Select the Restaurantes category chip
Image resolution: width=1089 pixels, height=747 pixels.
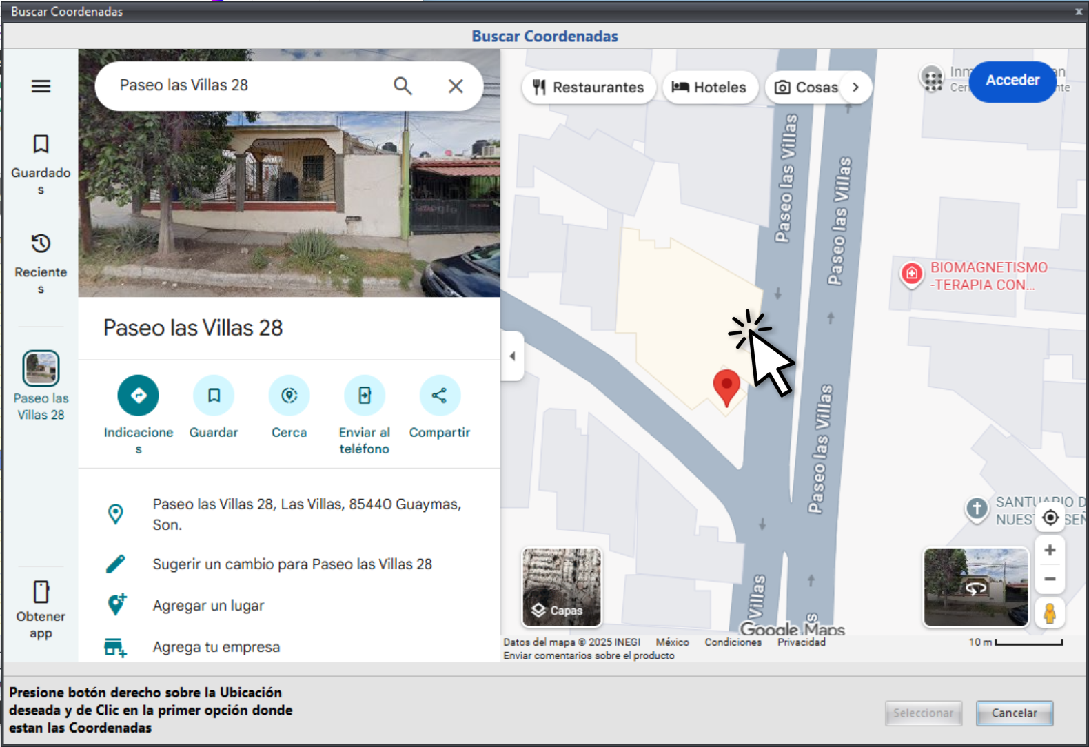589,88
